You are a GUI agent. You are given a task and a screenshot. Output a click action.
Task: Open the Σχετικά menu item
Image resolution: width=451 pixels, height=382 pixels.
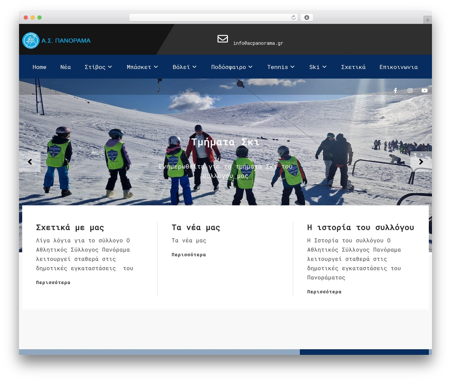[353, 67]
